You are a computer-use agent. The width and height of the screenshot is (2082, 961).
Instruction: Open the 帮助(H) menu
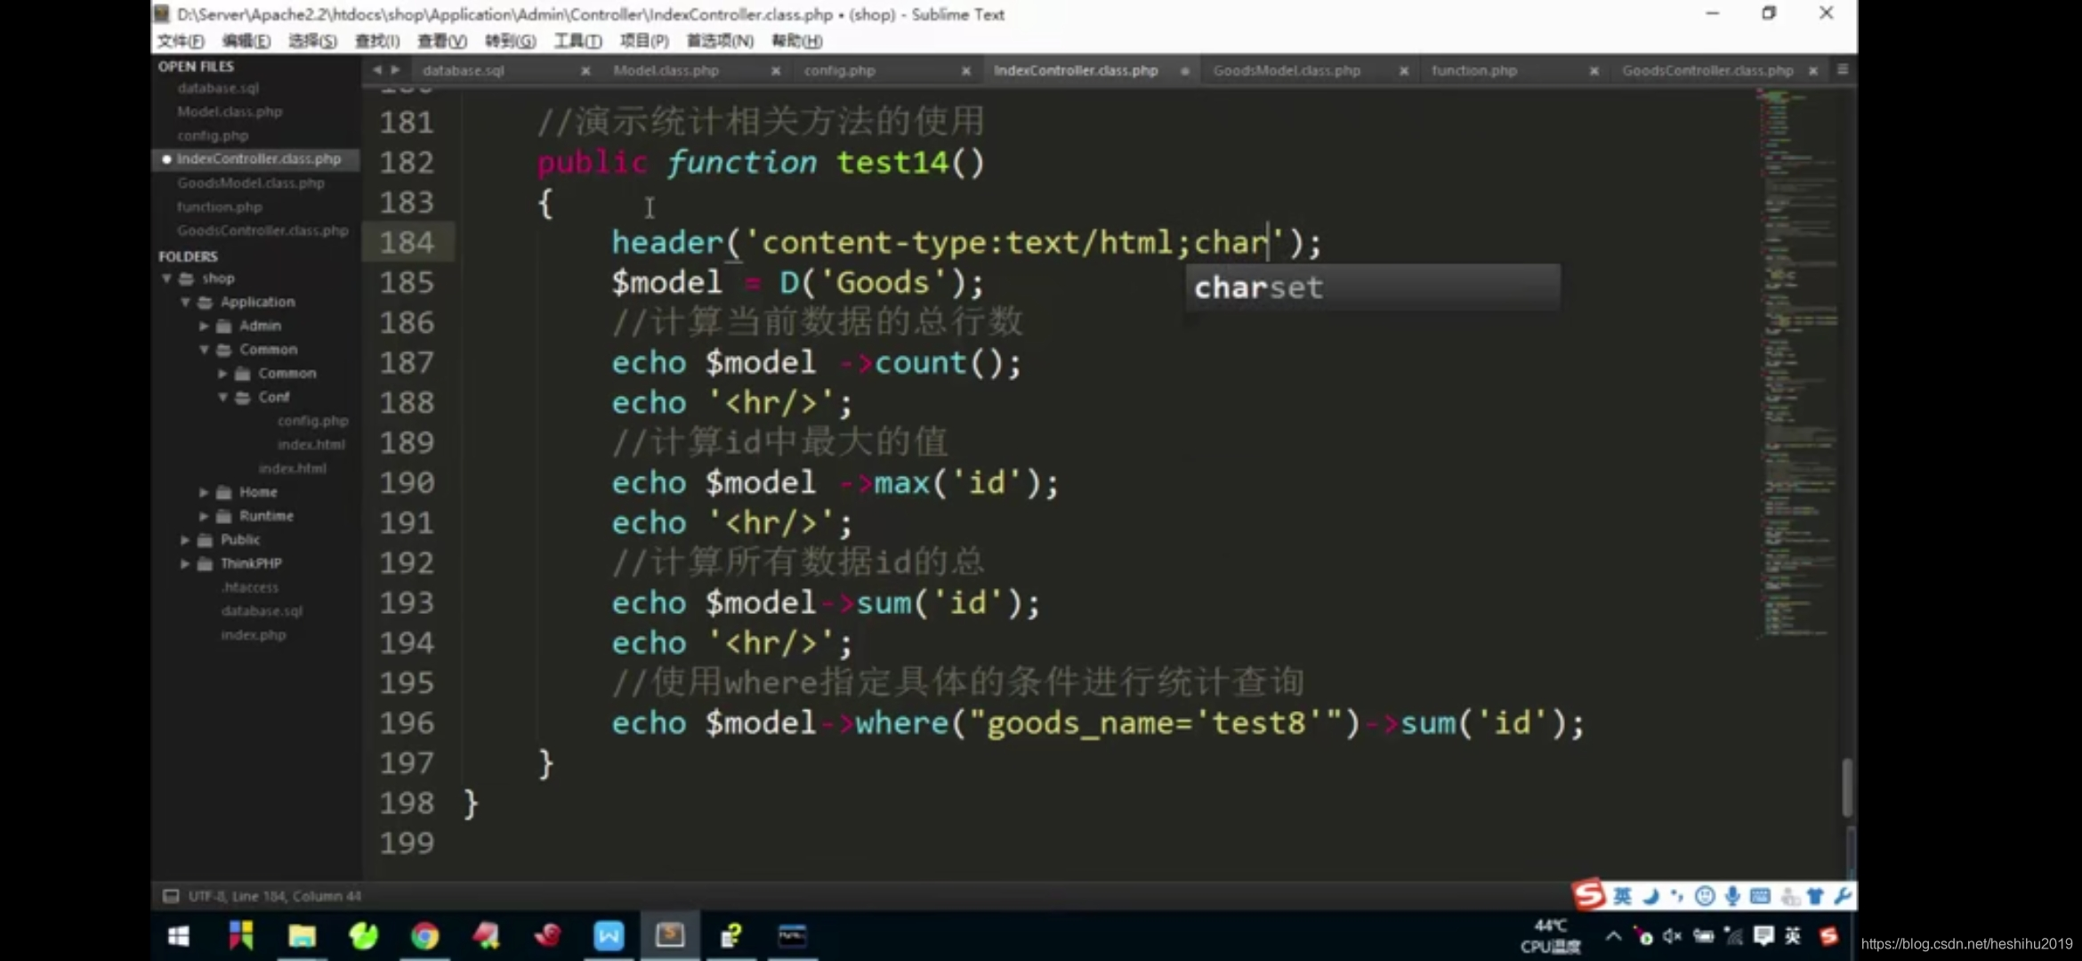tap(797, 41)
